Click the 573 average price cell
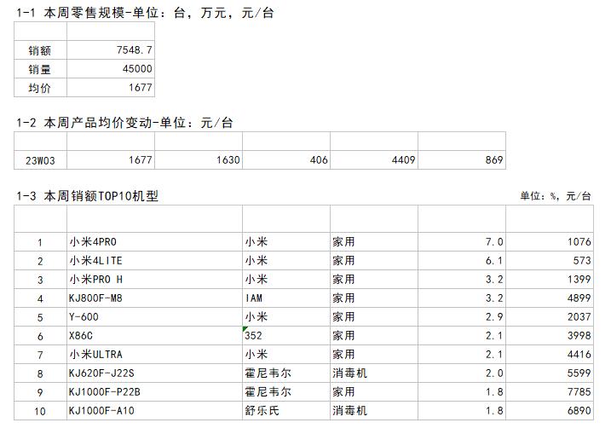The image size is (611, 434). coord(550,260)
